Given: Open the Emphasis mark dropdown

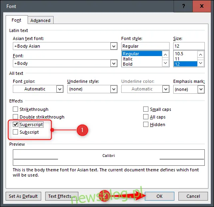Looking at the screenshot, I should 201,89.
